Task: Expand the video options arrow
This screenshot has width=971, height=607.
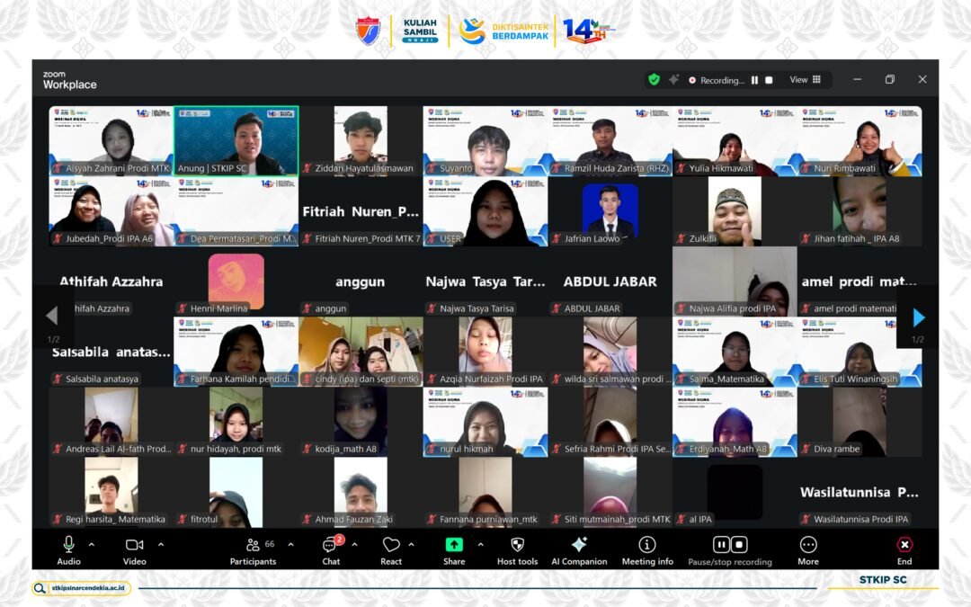Action: pos(161,544)
